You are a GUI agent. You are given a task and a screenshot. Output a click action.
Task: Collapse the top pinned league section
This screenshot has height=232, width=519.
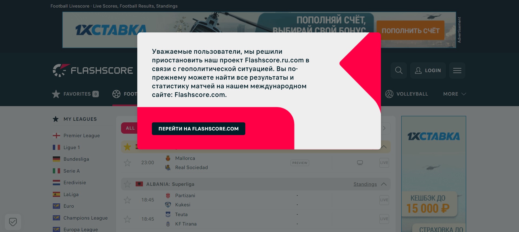384,147
